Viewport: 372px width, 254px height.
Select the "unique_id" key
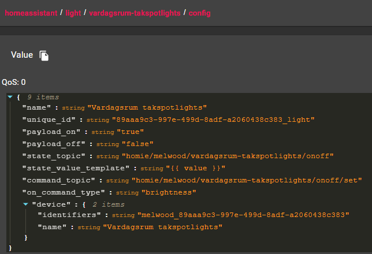49,119
